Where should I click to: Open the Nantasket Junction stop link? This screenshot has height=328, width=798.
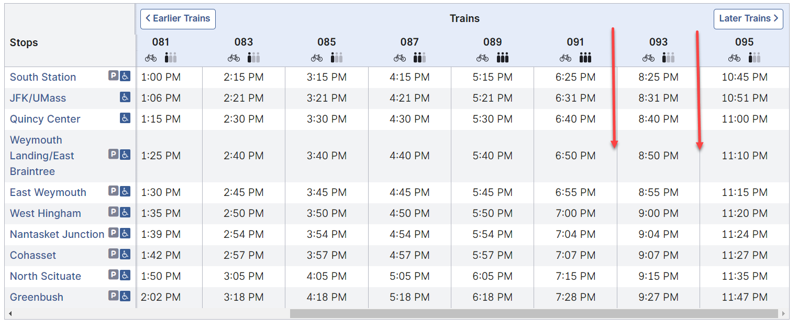pyautogui.click(x=57, y=234)
